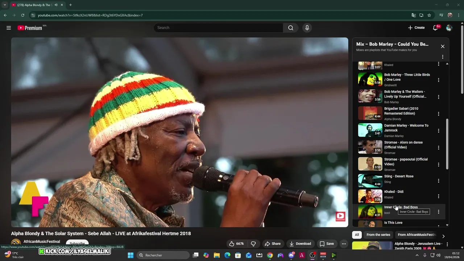Open Chrome profile avatar
Viewport: 464px width, 261px height.
click(x=450, y=15)
